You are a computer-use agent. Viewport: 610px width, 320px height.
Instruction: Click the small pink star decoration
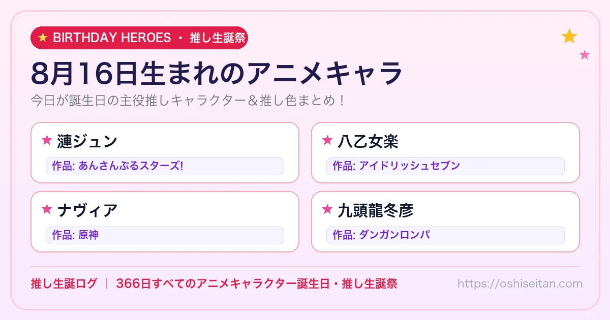585,55
